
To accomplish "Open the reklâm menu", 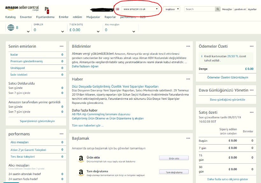I will point(77,17).
